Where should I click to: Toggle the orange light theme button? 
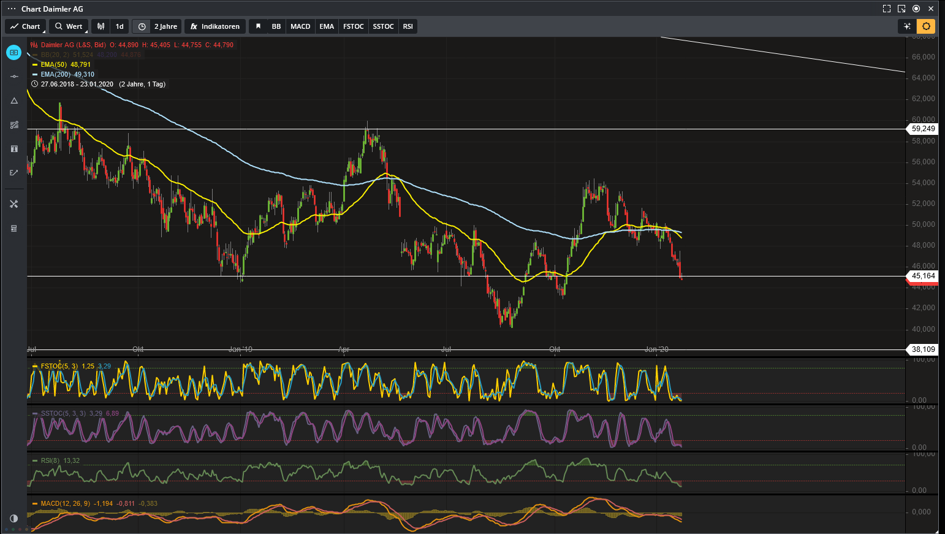(926, 26)
